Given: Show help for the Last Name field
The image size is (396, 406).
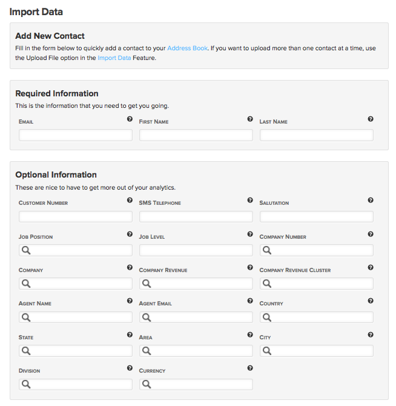Looking at the screenshot, I should point(371,119).
